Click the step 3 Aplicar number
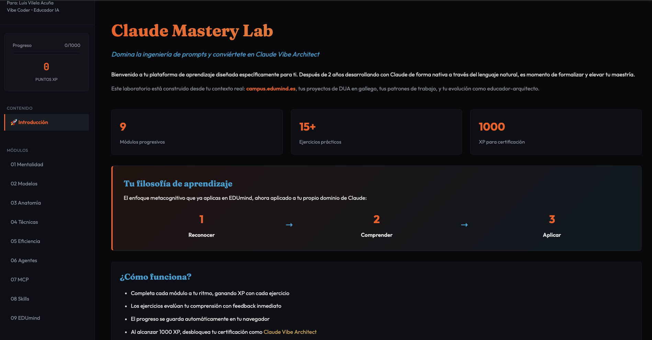Viewport: 652px width, 340px height. click(552, 219)
